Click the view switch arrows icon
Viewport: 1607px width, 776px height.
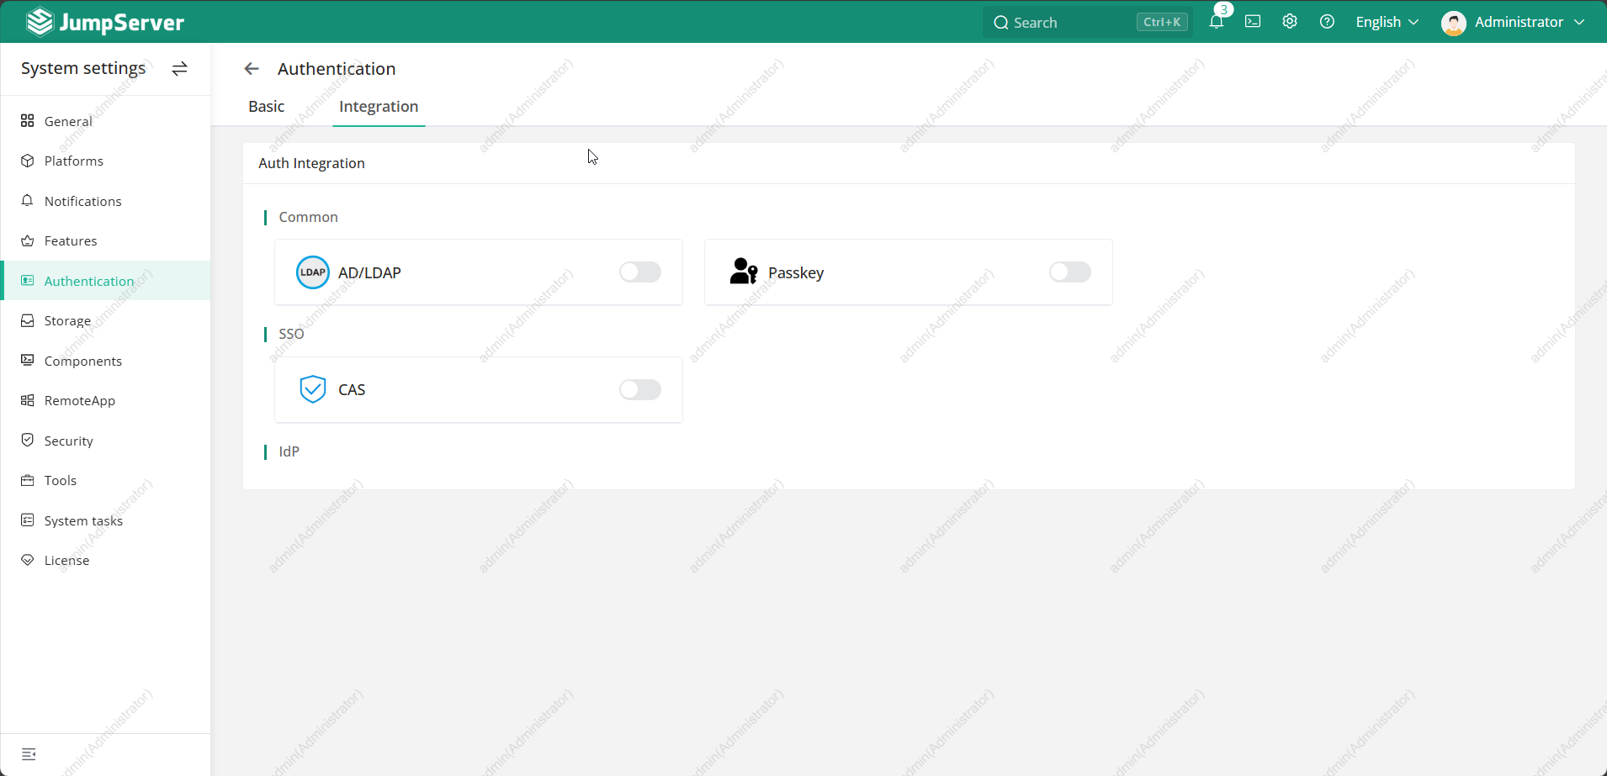[x=179, y=69]
